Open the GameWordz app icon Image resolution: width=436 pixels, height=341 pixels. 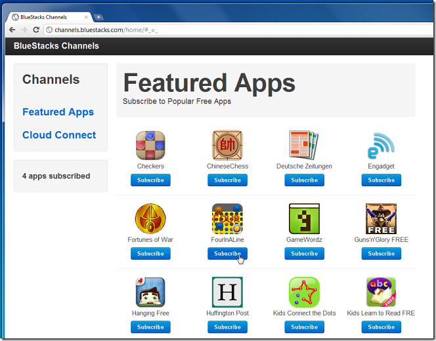304,218
